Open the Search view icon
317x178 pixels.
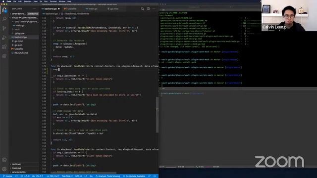click(4, 19)
